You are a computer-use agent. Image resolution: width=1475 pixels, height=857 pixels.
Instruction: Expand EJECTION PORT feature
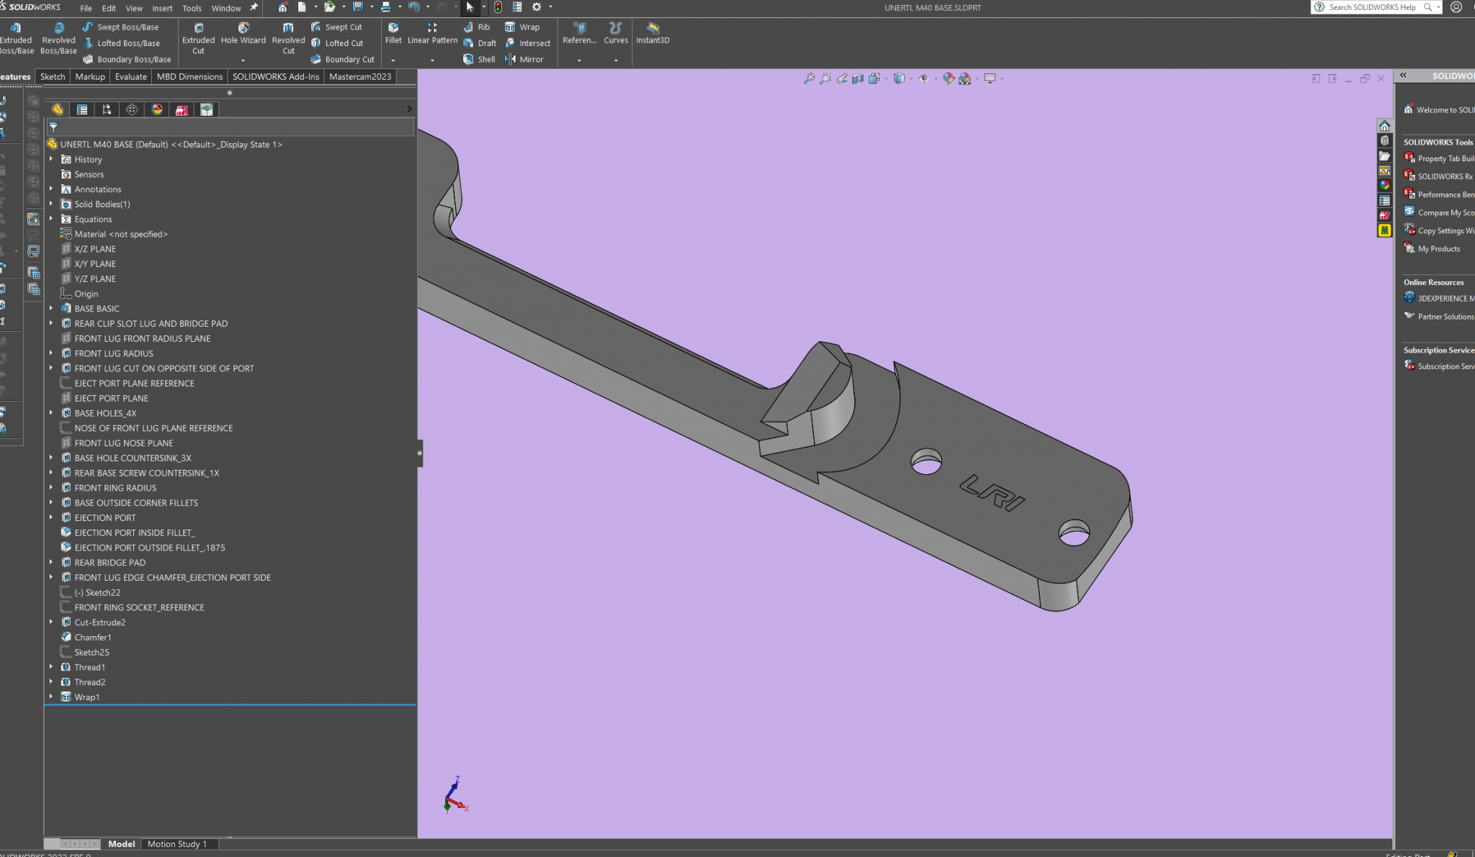51,517
